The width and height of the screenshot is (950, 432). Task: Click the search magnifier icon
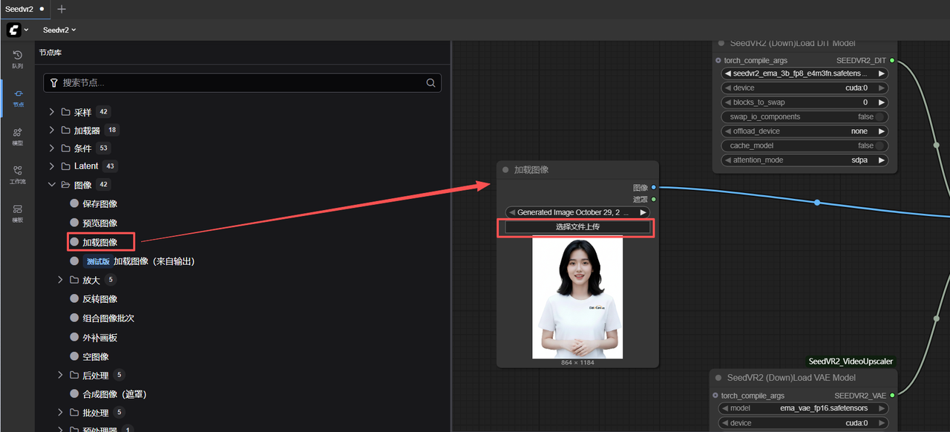tap(430, 83)
